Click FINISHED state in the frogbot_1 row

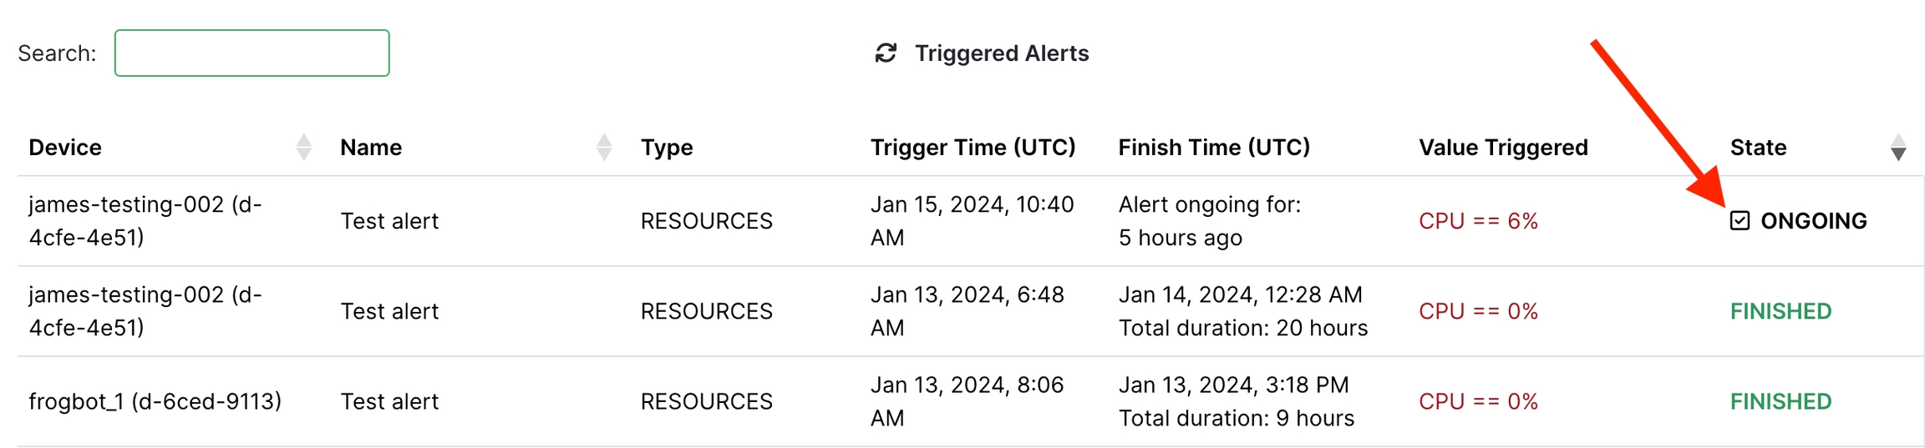(1780, 401)
